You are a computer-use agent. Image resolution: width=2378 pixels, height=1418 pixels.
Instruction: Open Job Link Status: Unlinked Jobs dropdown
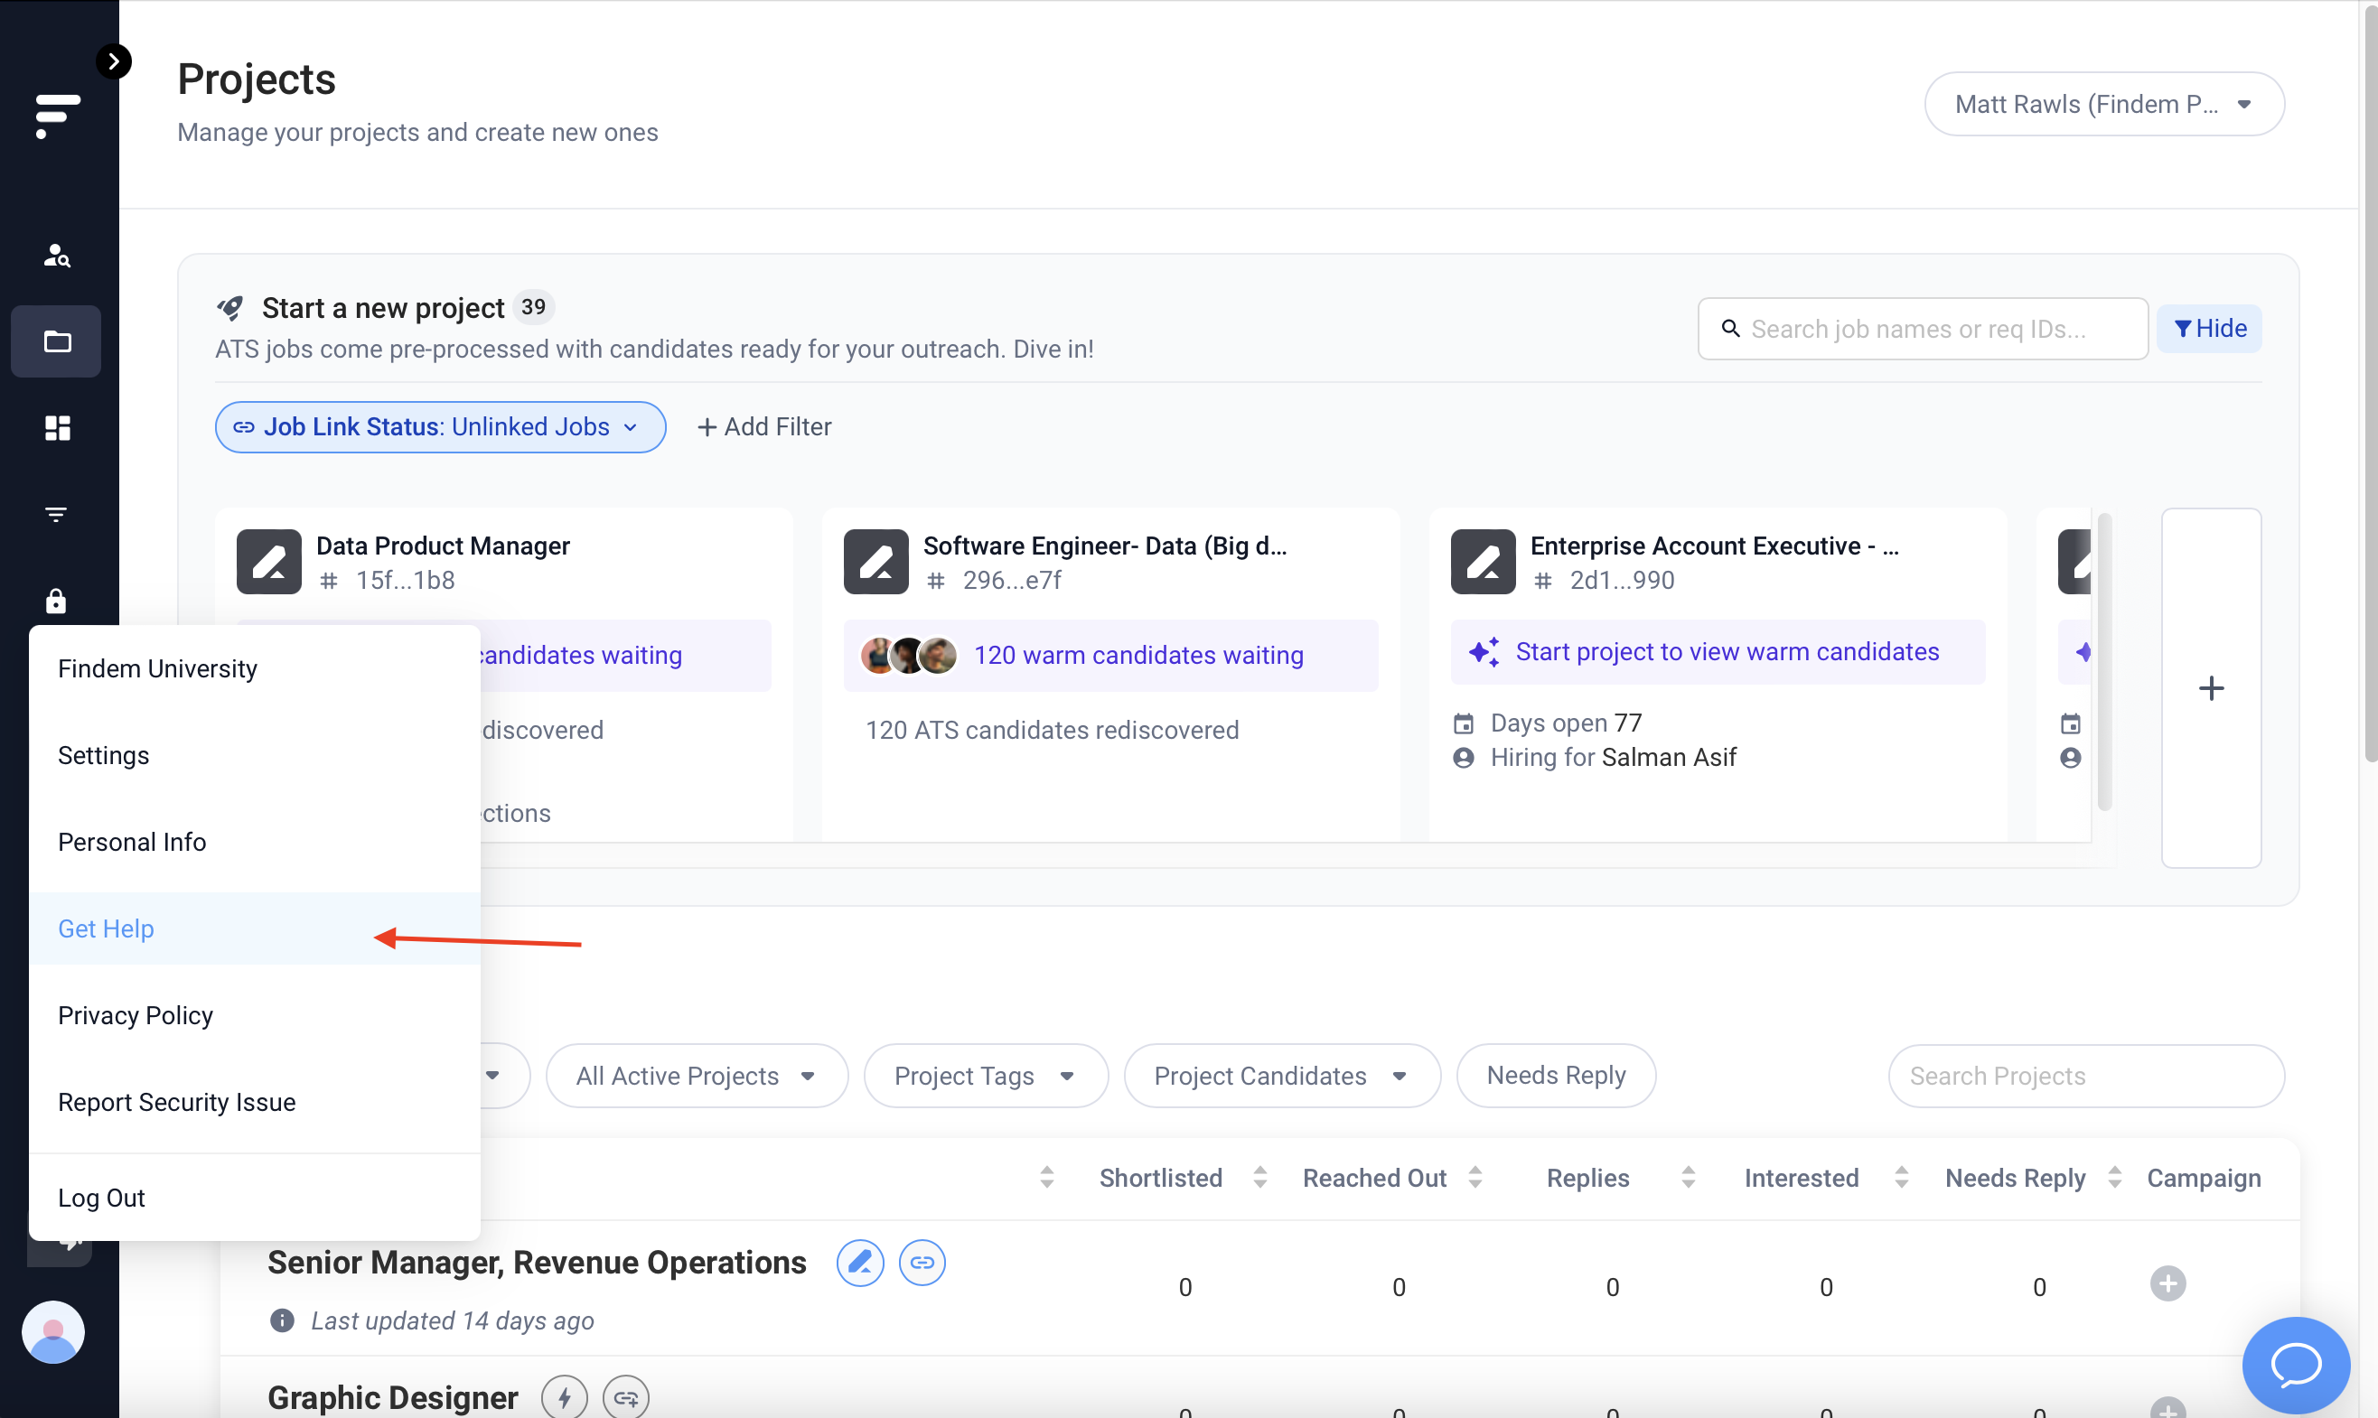coord(441,426)
